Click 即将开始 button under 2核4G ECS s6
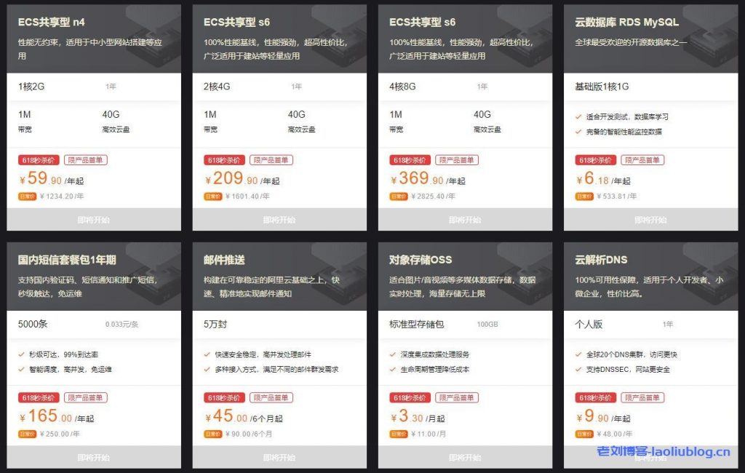Viewport: 745px width, 473px height. click(279, 220)
